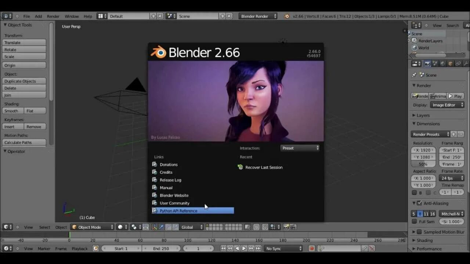Open the Modifiers wrench properties tab

[x=466, y=64]
